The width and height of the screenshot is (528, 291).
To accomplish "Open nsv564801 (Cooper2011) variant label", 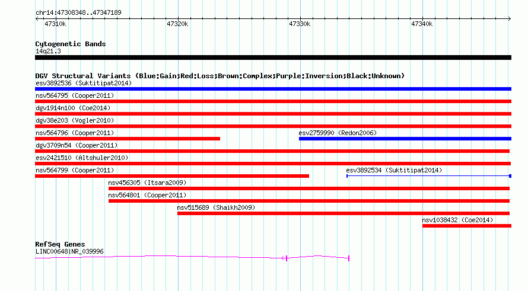I will coord(147,195).
